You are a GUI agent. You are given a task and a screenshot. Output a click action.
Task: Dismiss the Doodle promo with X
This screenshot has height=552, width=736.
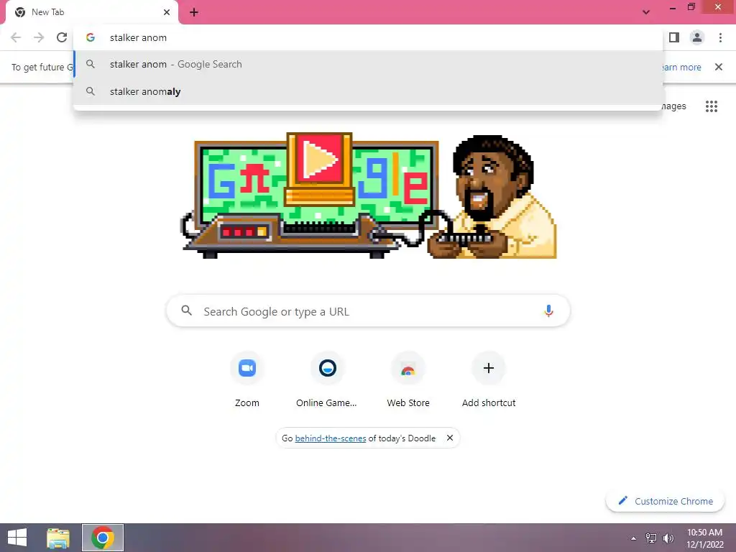(450, 438)
